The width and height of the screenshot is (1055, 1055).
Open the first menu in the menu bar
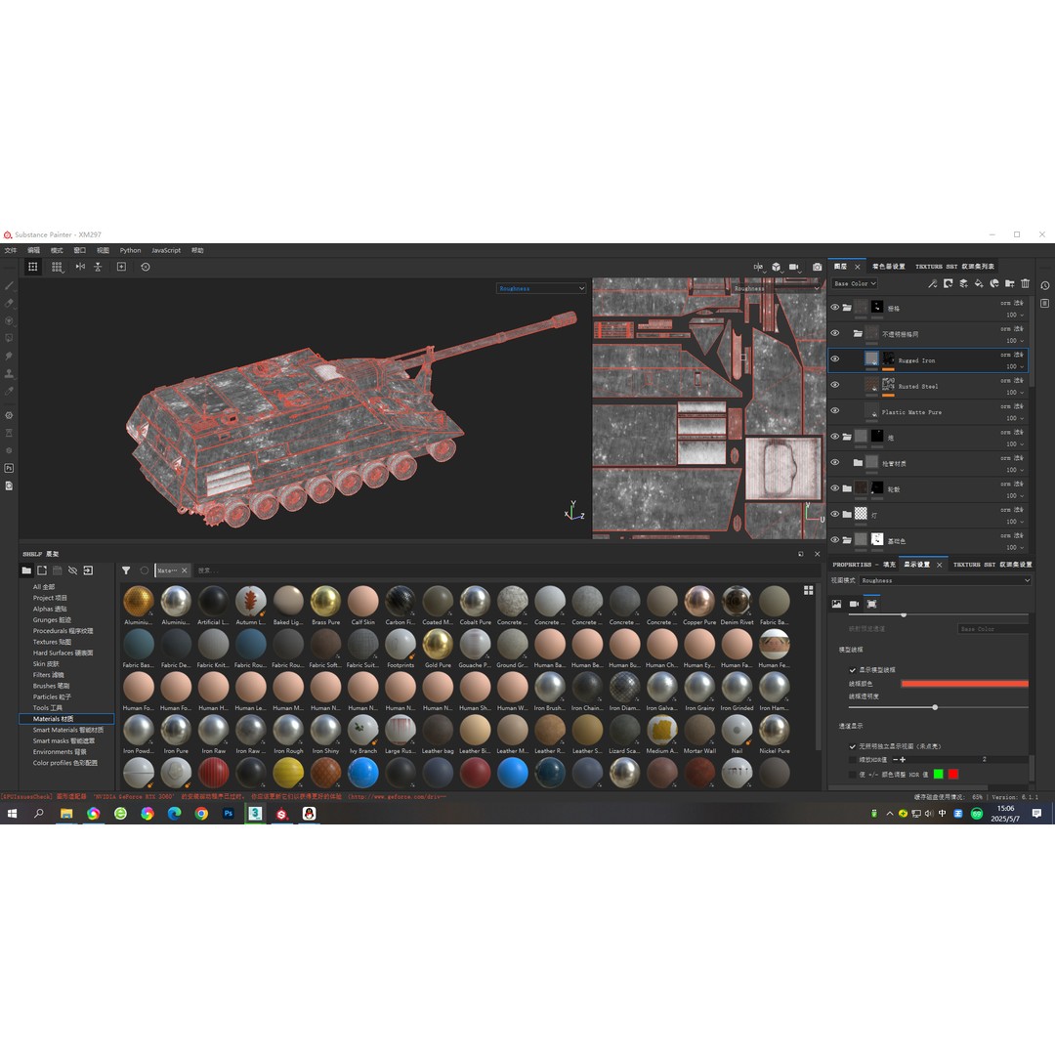pos(10,250)
